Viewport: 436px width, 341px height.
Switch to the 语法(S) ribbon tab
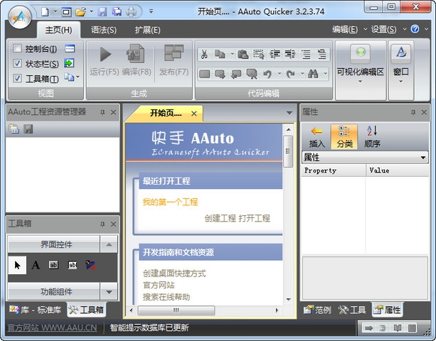[104, 30]
